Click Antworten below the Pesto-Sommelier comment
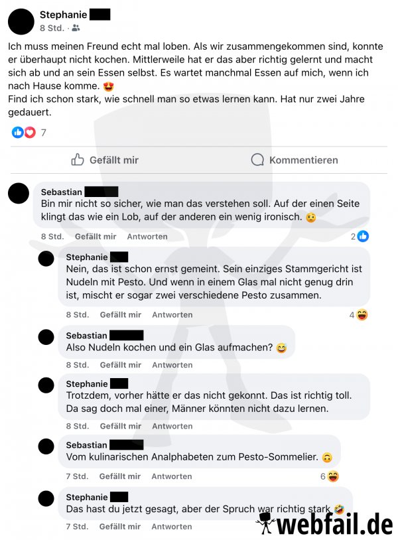This screenshot has width=398, height=540. (x=172, y=476)
